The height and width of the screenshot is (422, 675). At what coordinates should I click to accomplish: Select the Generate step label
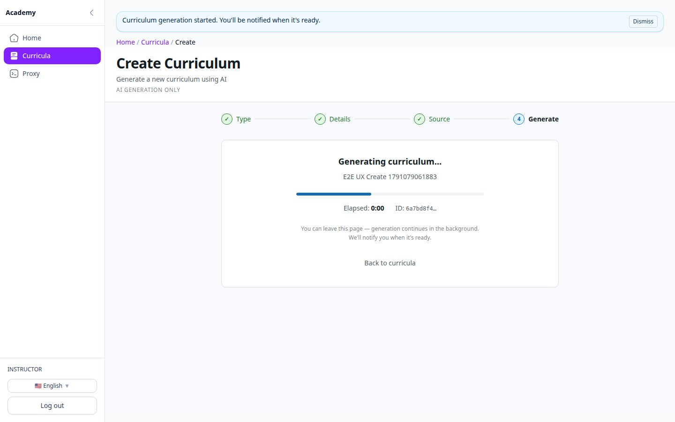543,119
